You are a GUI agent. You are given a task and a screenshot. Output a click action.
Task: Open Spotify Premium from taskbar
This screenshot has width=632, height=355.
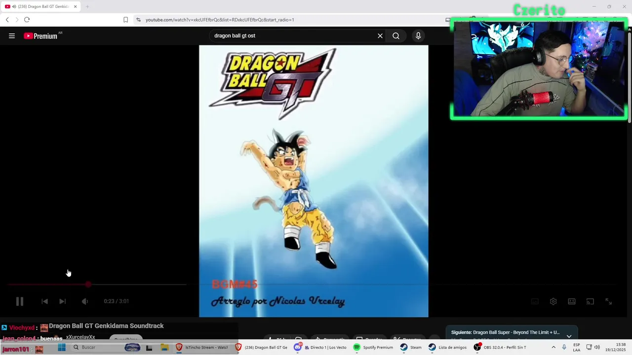pyautogui.click(x=373, y=347)
